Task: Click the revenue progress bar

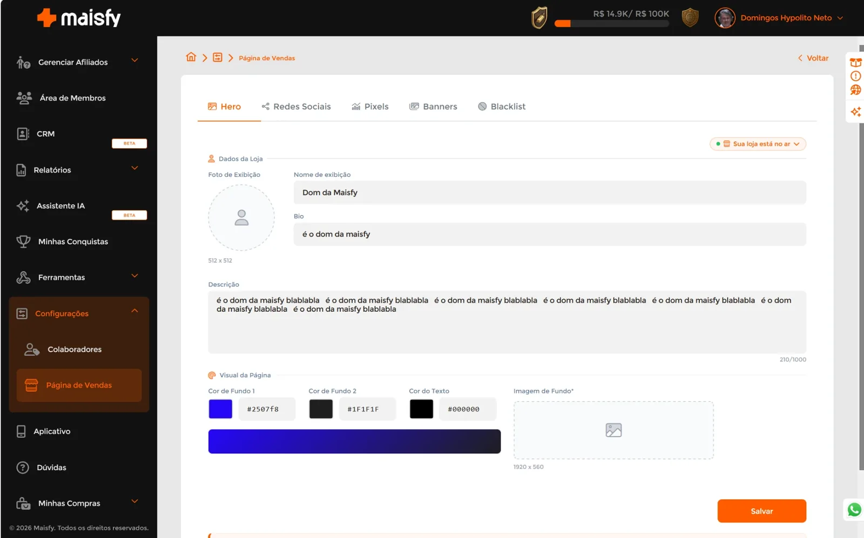Action: tap(612, 24)
